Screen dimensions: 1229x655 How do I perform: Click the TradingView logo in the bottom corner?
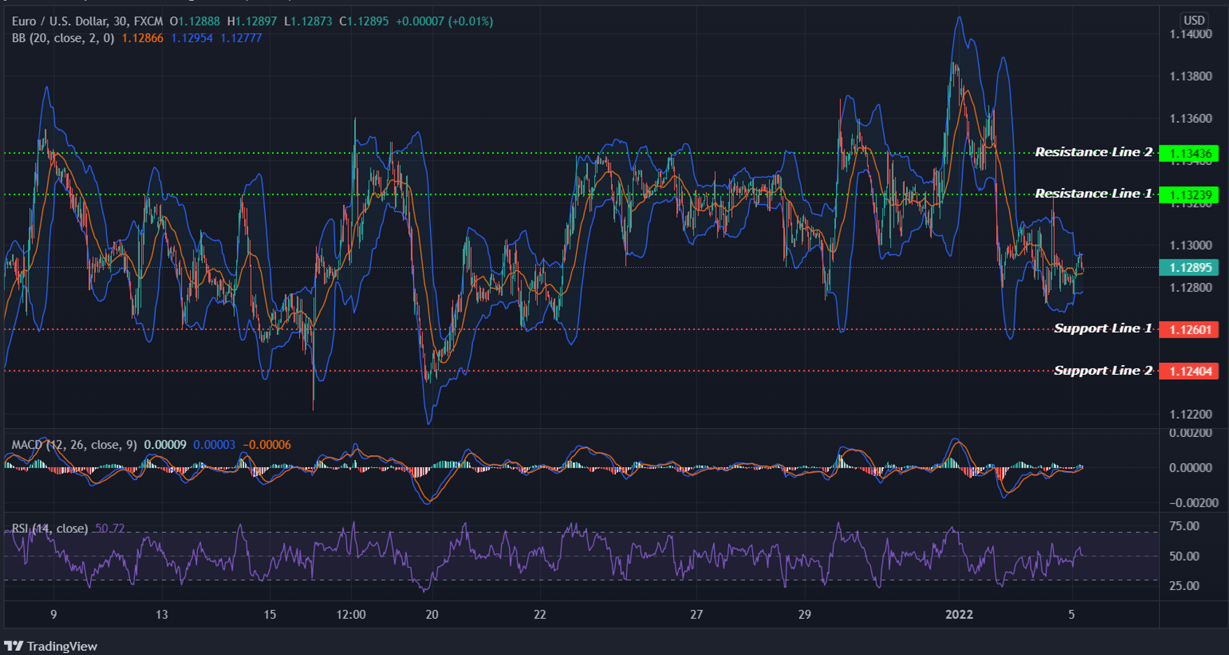(x=15, y=646)
